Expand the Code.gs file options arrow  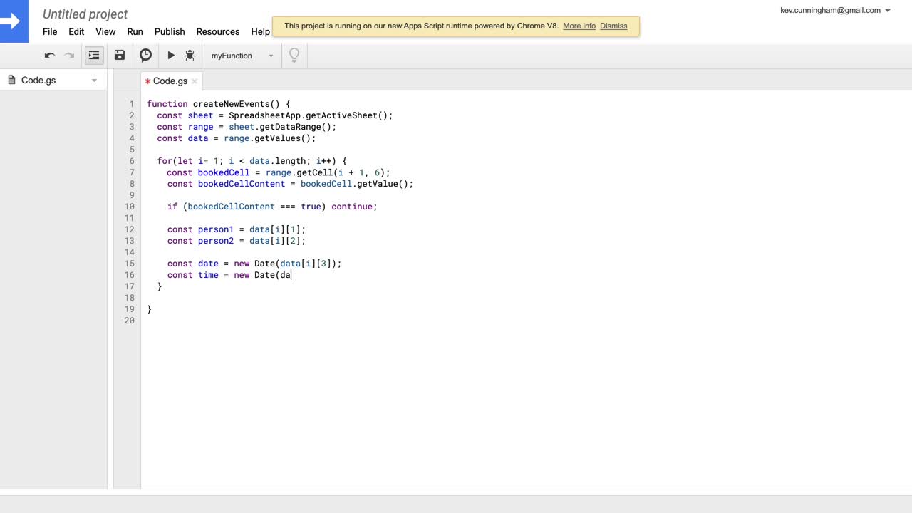94,81
